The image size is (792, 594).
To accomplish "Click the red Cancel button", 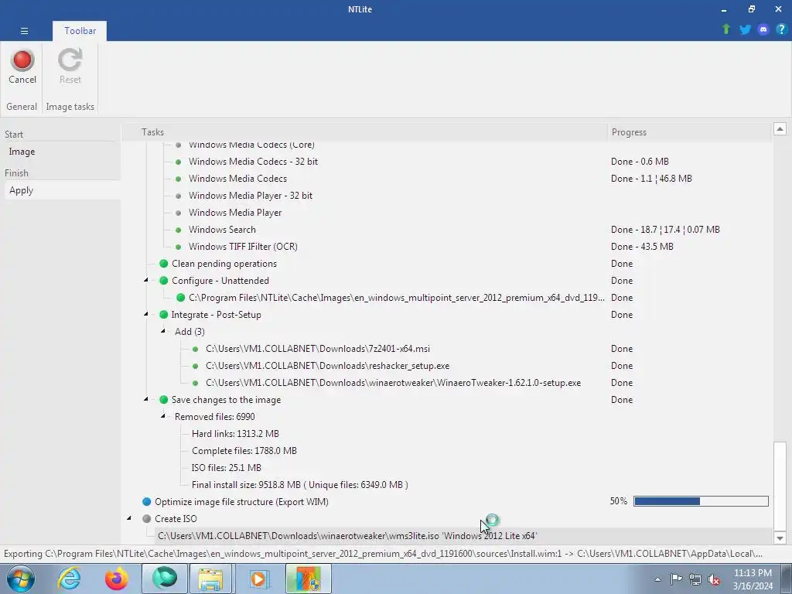I will tap(22, 67).
